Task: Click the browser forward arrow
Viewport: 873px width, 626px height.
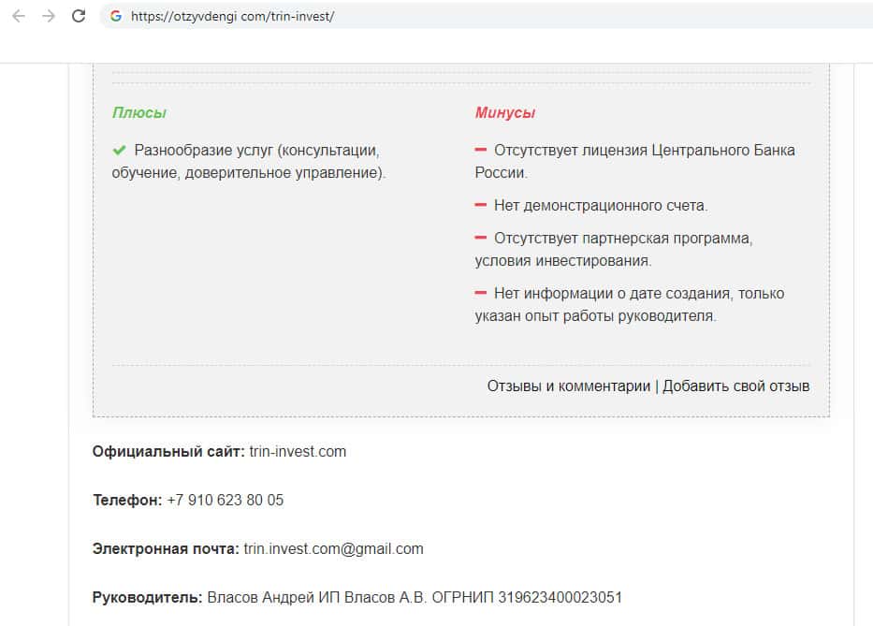Action: (49, 16)
